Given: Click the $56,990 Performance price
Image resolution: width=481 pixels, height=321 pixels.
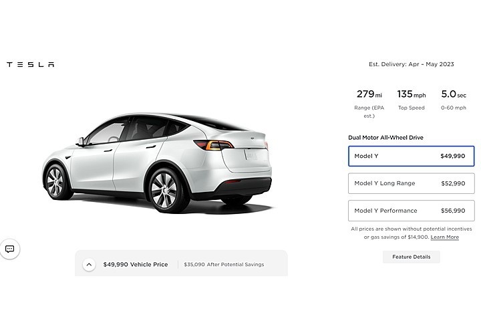Looking at the screenshot, I should (453, 211).
